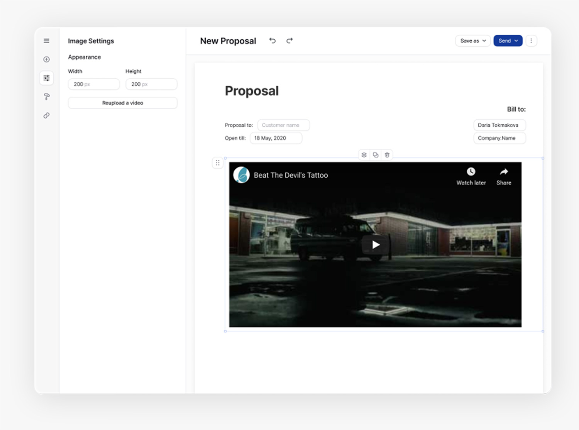Undo the last change
Viewport: 579px width, 430px height.
click(273, 41)
